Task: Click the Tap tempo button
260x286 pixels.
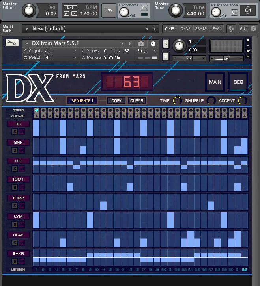Action: [108, 10]
